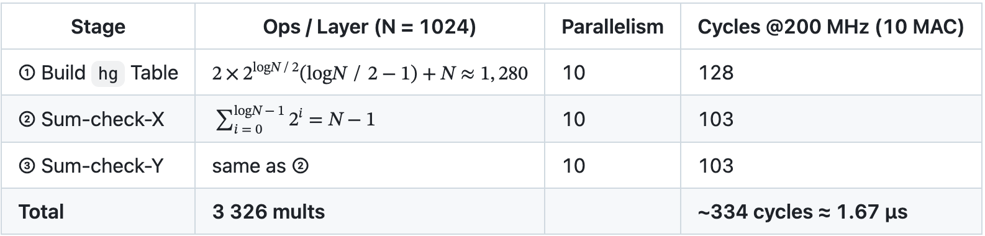Click the circled 2 icon before Sum-check-X
The image size is (985, 236).
click(x=27, y=119)
